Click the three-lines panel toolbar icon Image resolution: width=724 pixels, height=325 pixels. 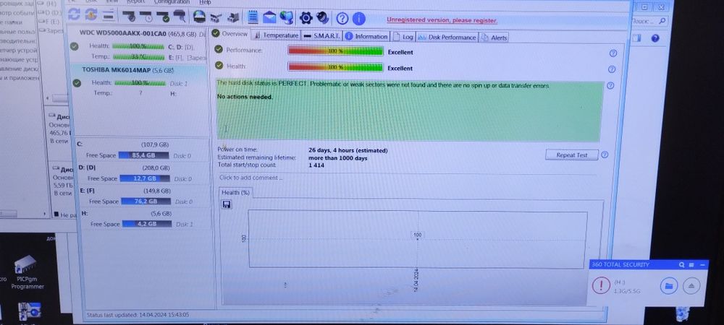[108, 15]
